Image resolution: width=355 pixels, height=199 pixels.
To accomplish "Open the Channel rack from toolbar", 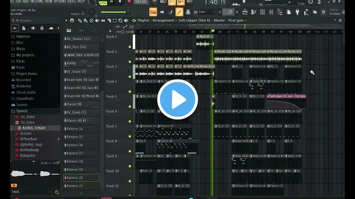I will (x=262, y=12).
